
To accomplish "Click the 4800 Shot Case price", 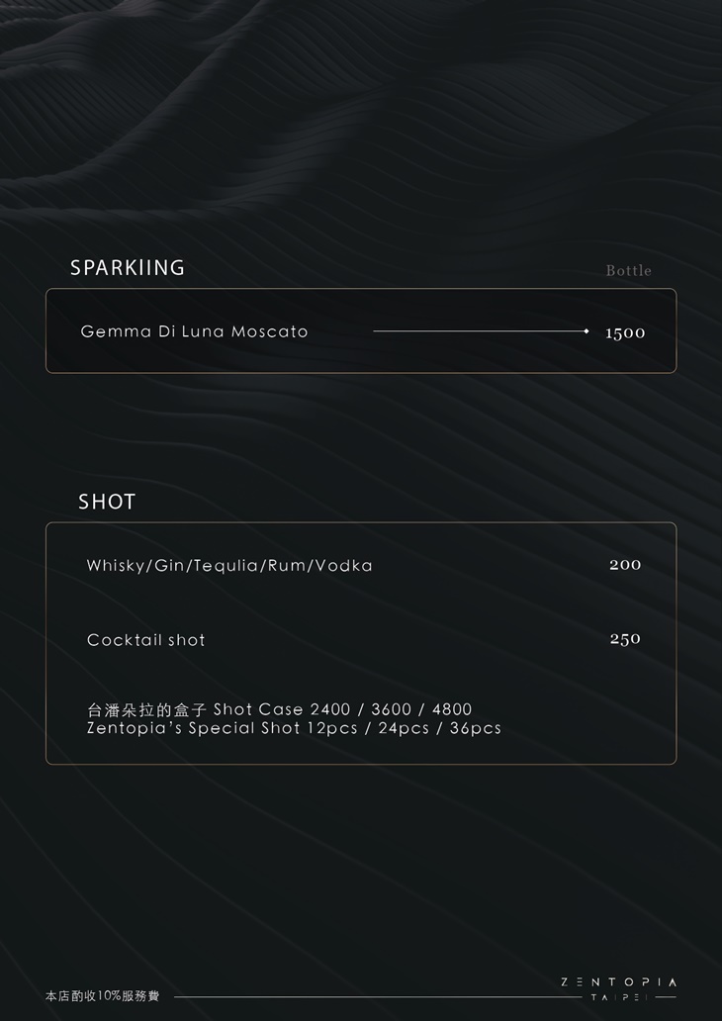I will [452, 709].
